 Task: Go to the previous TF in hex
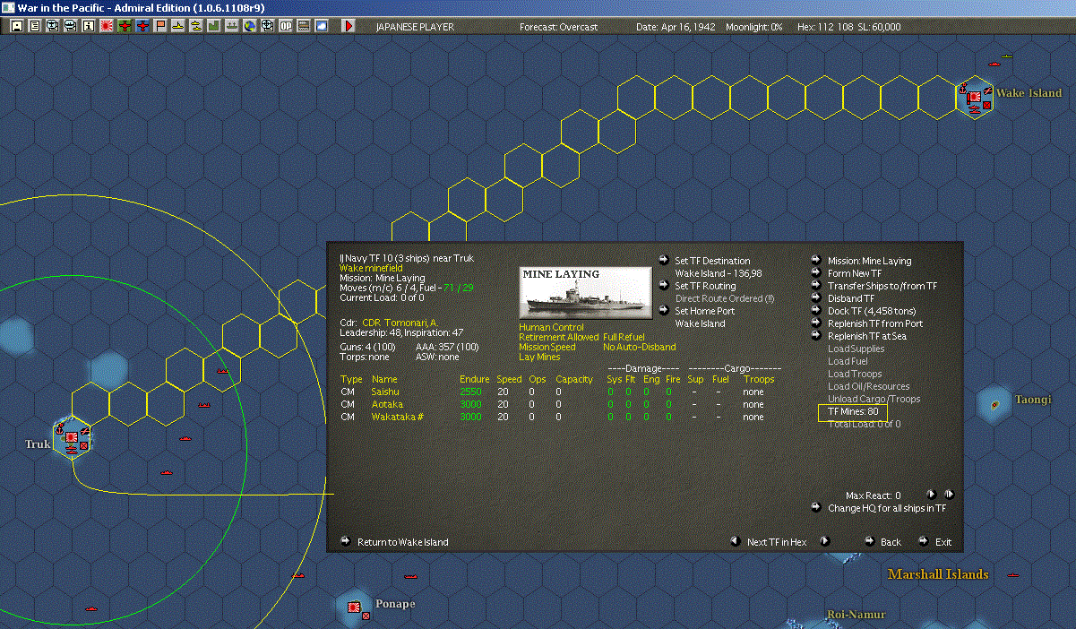click(734, 541)
